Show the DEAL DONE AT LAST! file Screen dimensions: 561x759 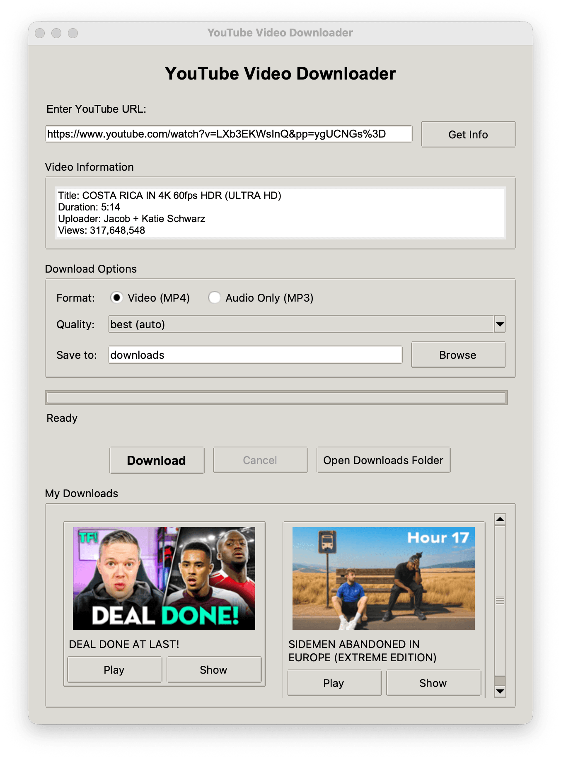214,670
